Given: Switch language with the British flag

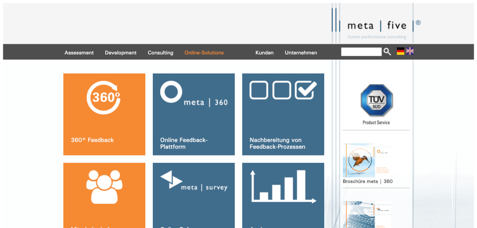Looking at the screenshot, I should pos(410,51).
